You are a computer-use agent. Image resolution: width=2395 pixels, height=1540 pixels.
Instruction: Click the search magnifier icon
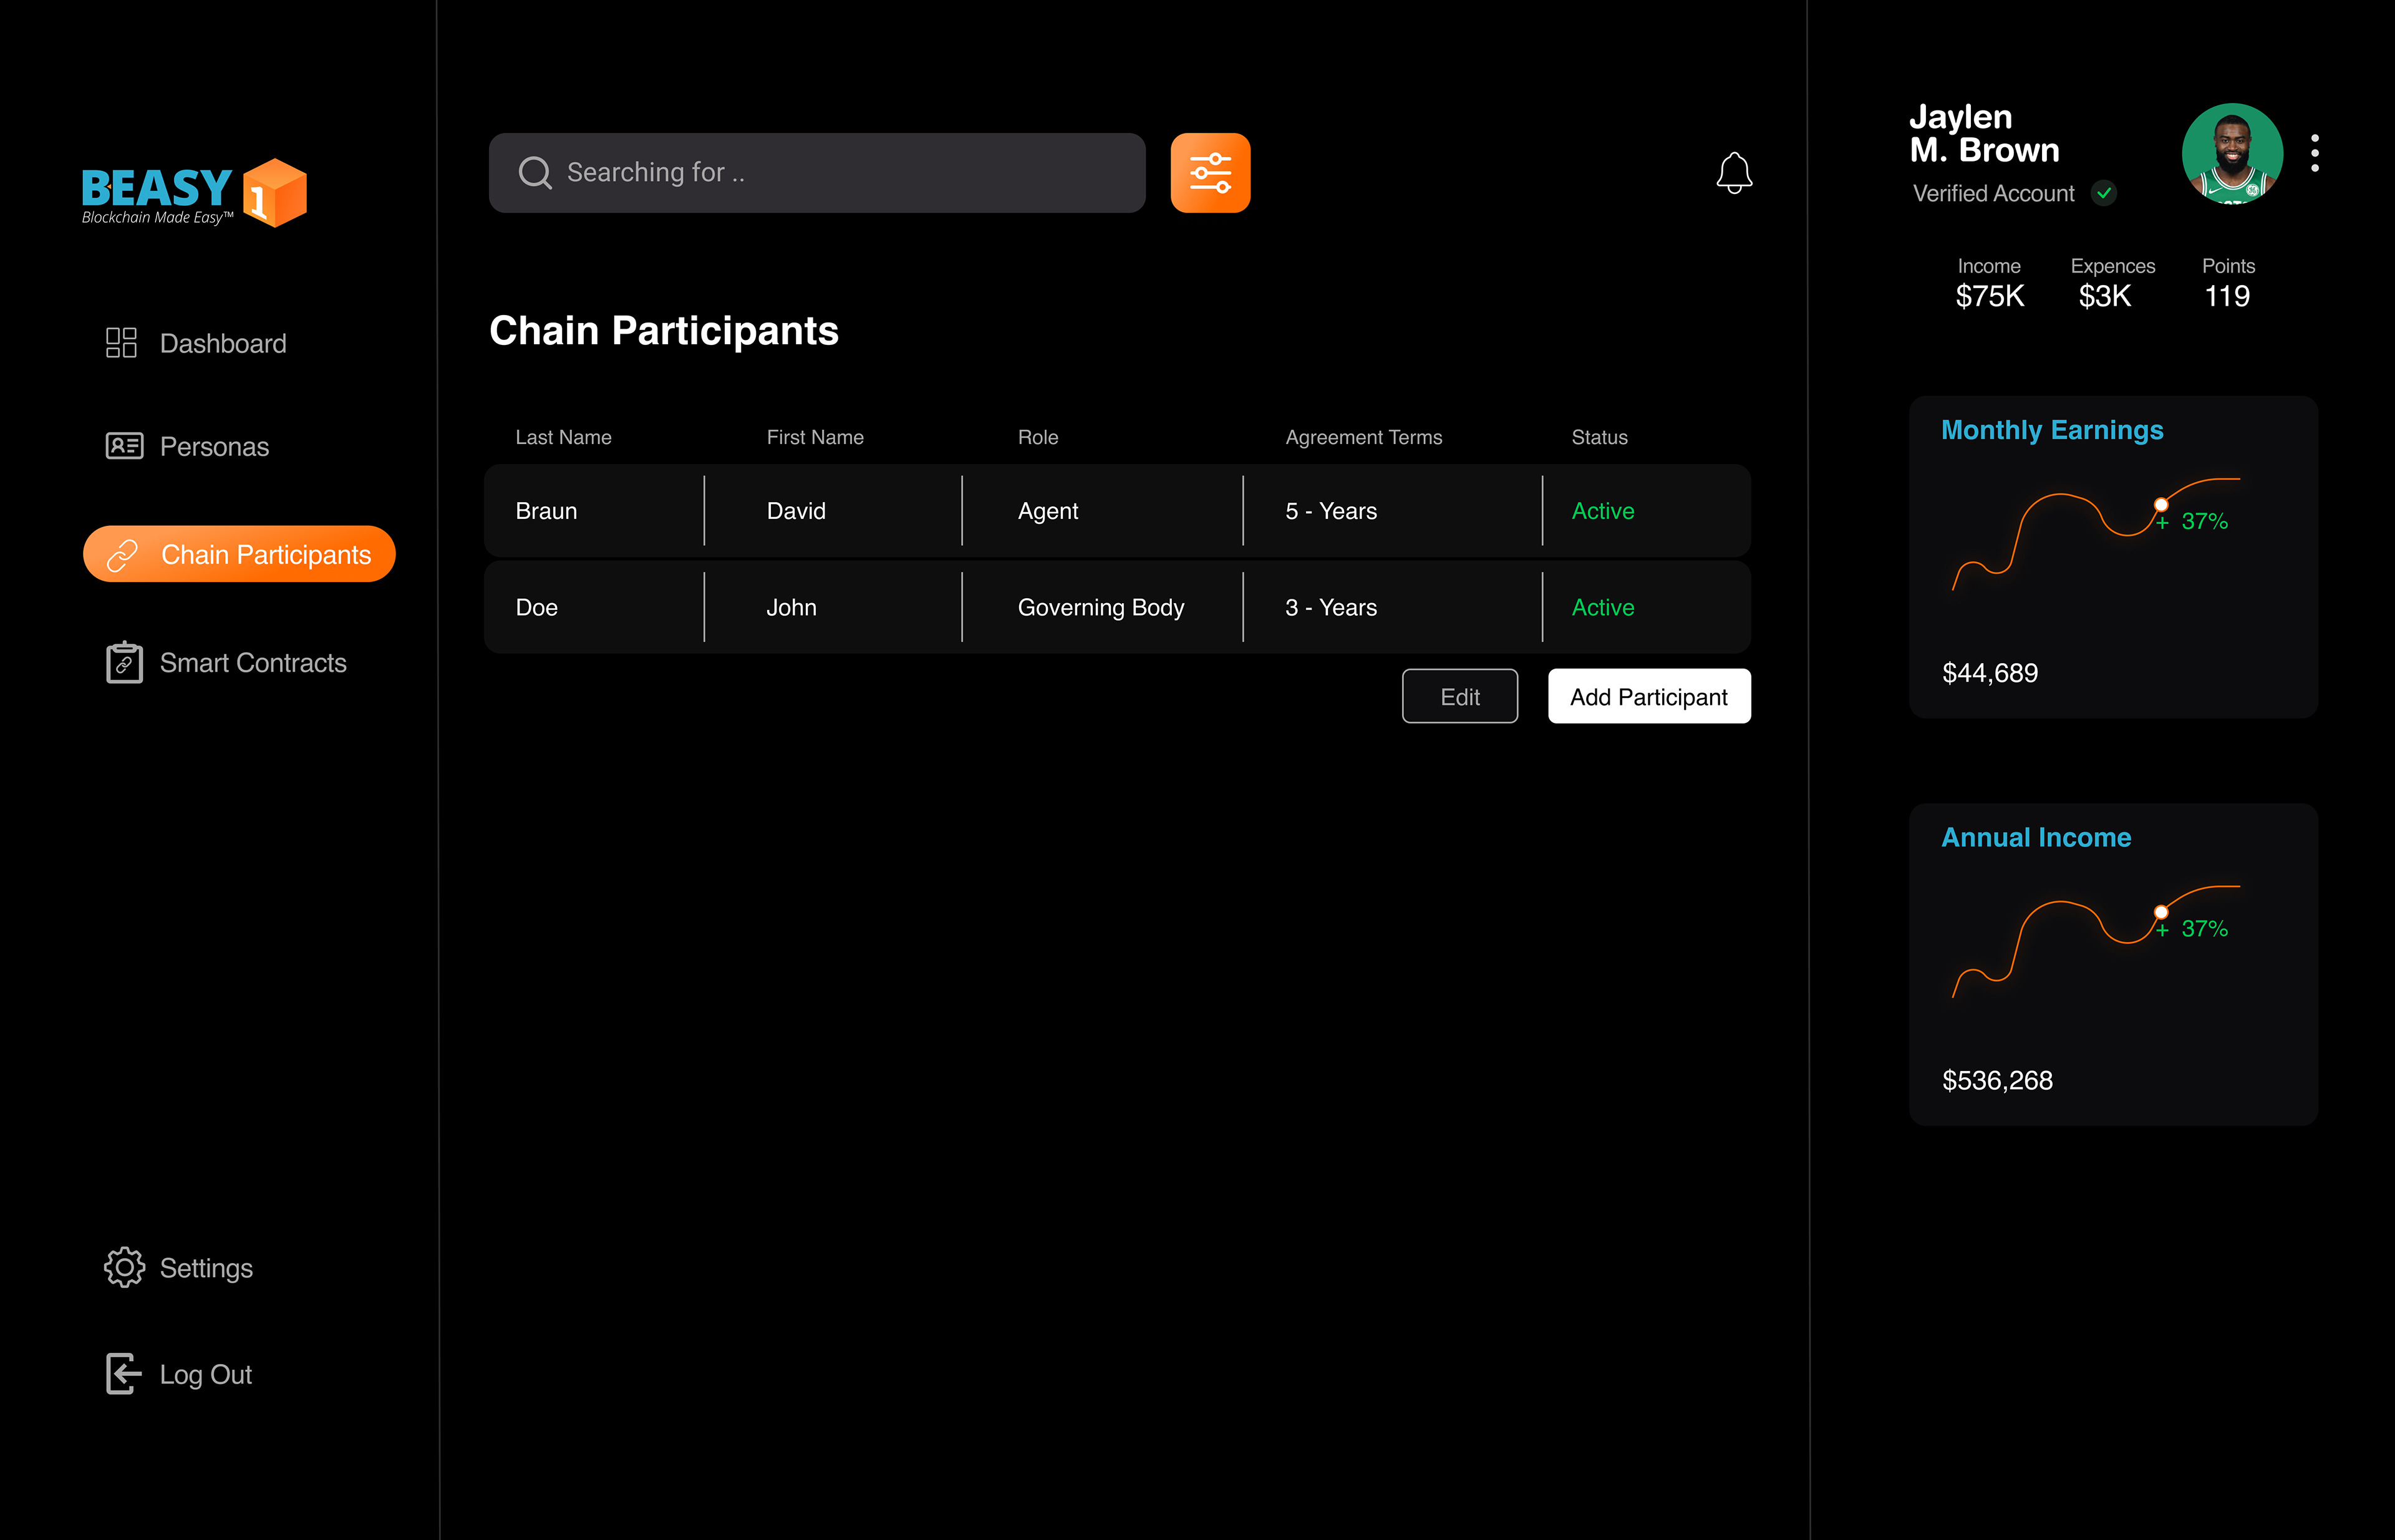[535, 173]
